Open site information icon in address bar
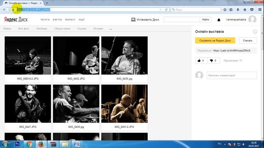The image size is (264, 148). click(9, 10)
